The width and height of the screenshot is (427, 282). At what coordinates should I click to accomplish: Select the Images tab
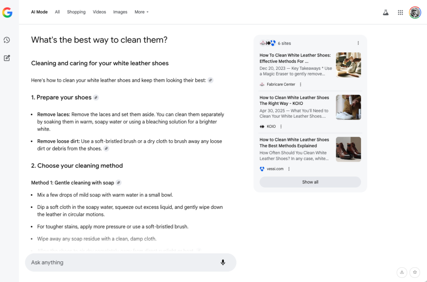point(120,12)
